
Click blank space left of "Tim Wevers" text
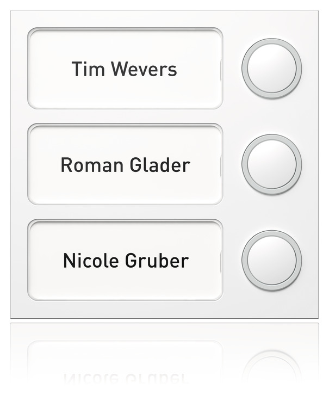(x=49, y=69)
